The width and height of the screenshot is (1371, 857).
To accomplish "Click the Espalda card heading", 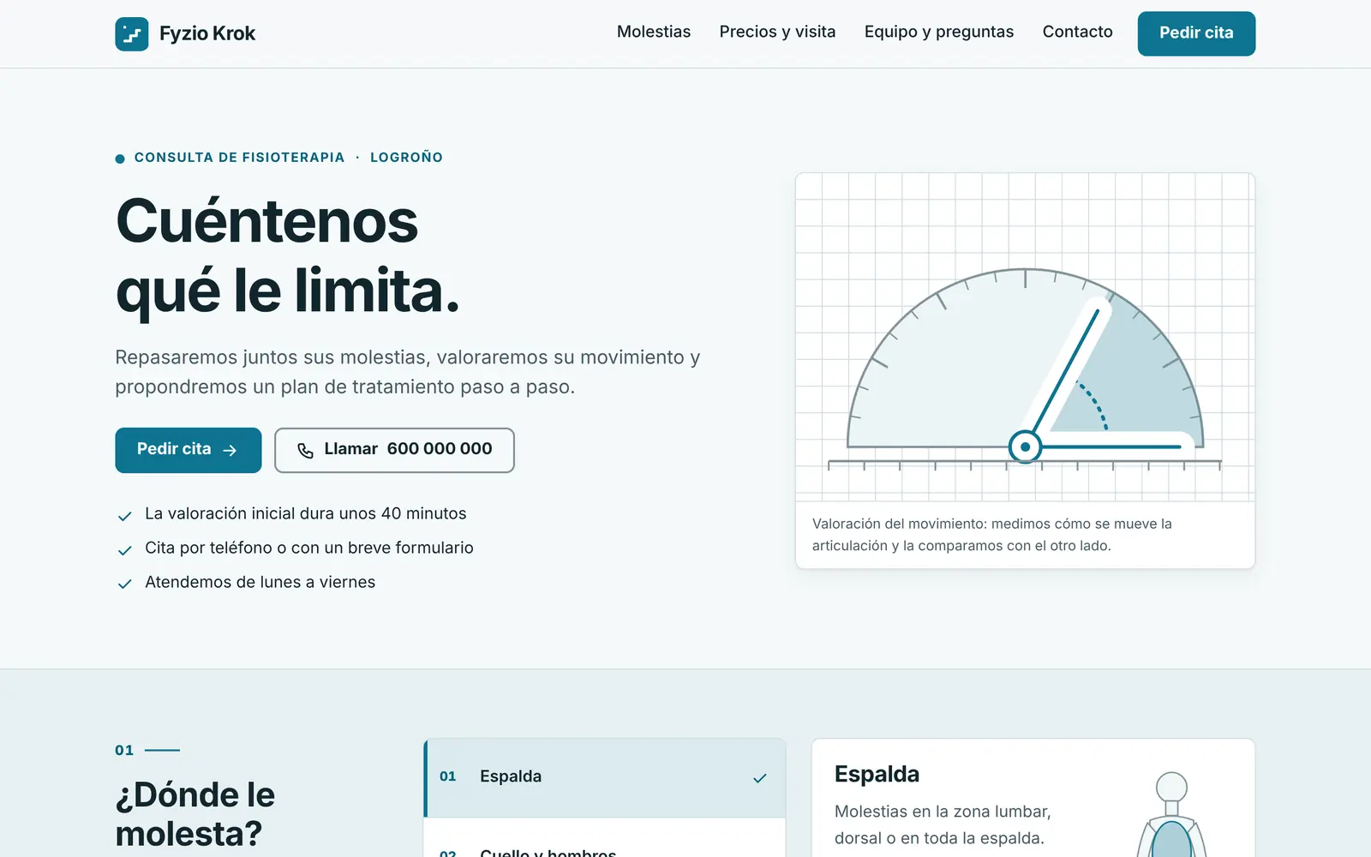I will point(877,774).
